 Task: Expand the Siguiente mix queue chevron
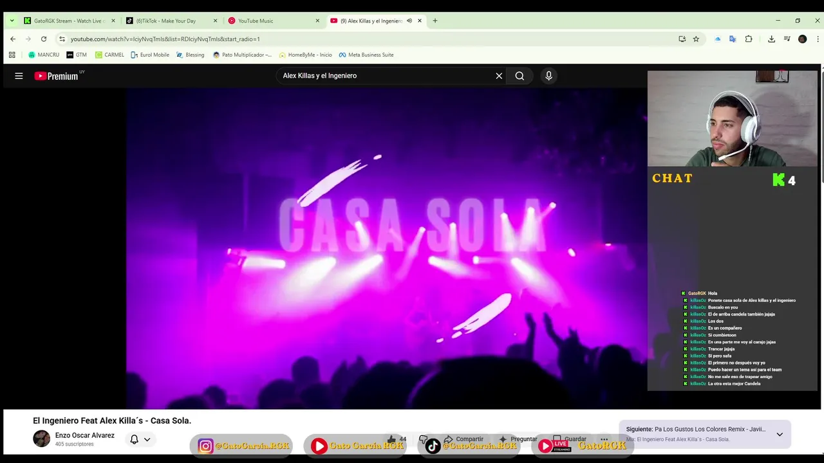780,434
